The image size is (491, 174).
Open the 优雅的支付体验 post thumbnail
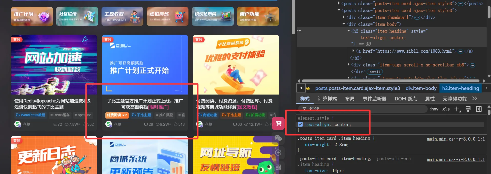[236, 65]
